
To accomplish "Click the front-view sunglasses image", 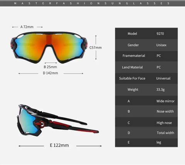I will (49, 47).
